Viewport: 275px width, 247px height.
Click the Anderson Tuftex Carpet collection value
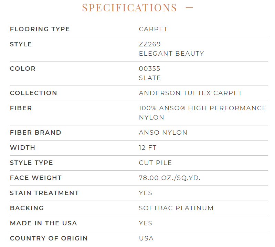pos(190,93)
